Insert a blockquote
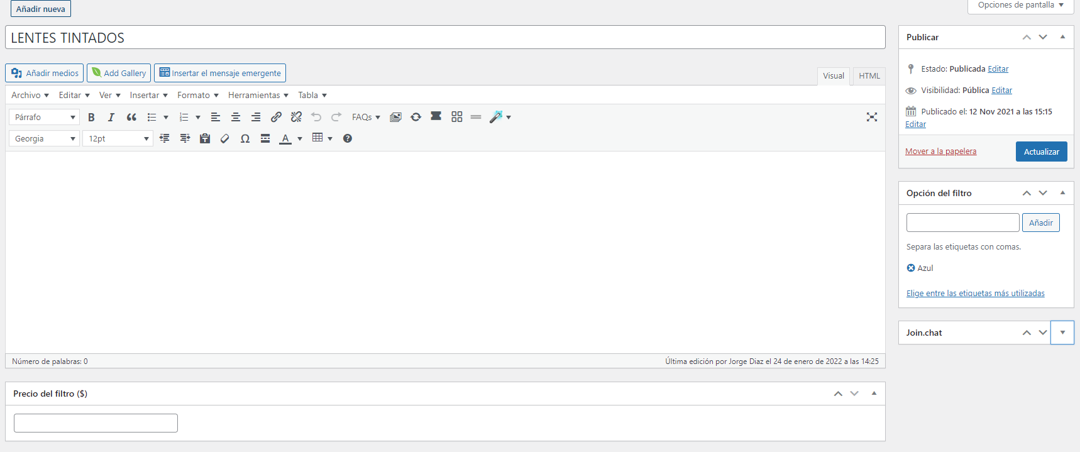Screen dimensions: 1080x452 131,117
